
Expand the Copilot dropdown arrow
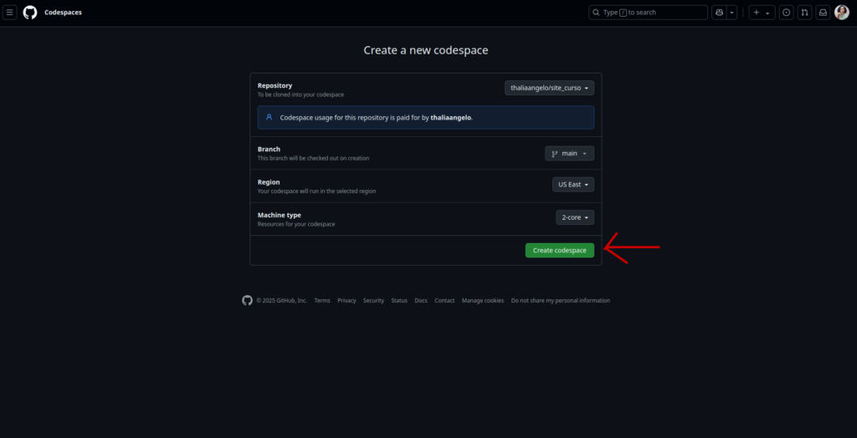(x=731, y=13)
